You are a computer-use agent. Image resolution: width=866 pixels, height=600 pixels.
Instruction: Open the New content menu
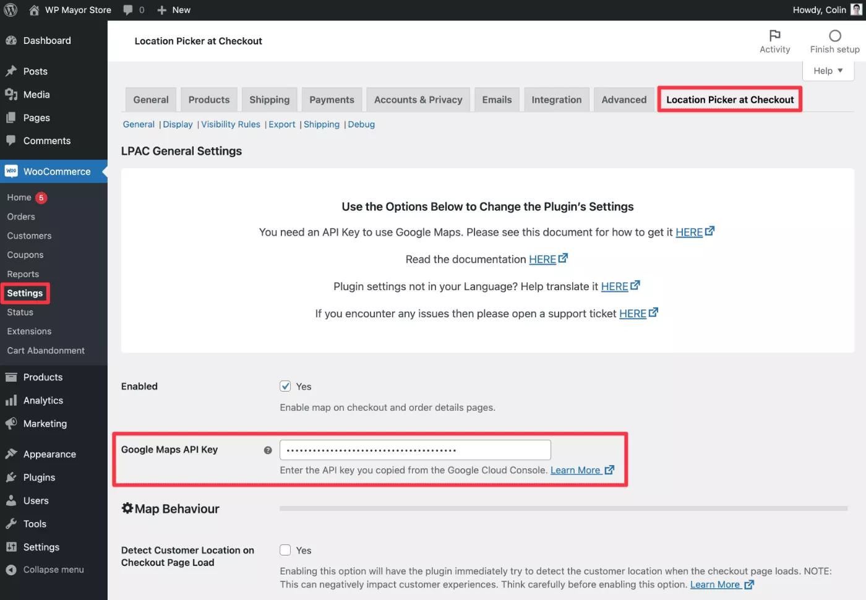(174, 10)
